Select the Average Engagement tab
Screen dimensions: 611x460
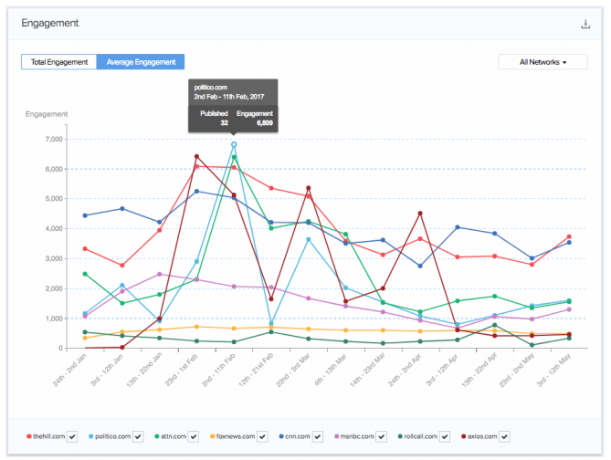tap(141, 62)
